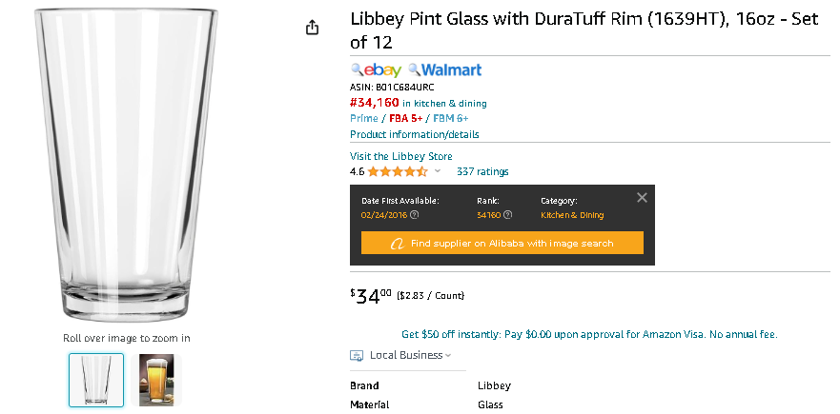Select the empty pint glass thumbnail

click(96, 381)
